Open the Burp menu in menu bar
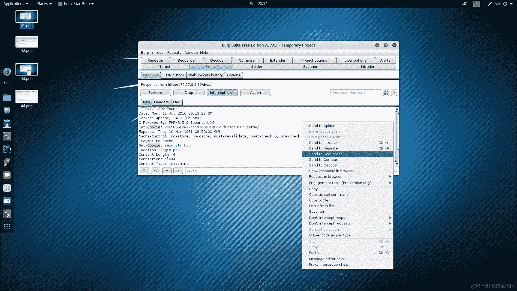This screenshot has height=291, width=517. click(145, 53)
